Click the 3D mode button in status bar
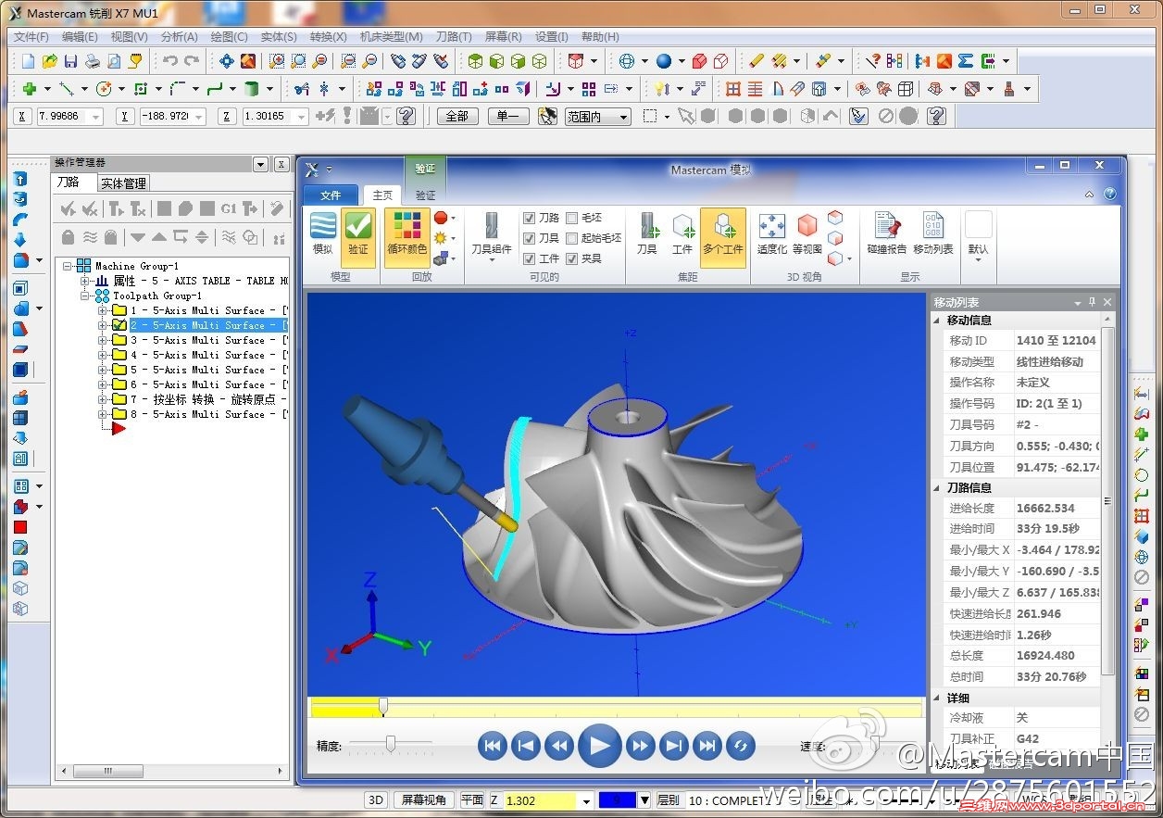The width and height of the screenshot is (1163, 818). pyautogui.click(x=375, y=800)
